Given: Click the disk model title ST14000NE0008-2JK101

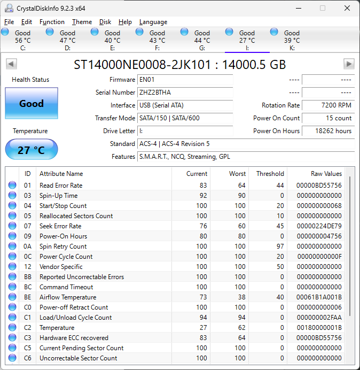Looking at the screenshot, I should point(142,64).
